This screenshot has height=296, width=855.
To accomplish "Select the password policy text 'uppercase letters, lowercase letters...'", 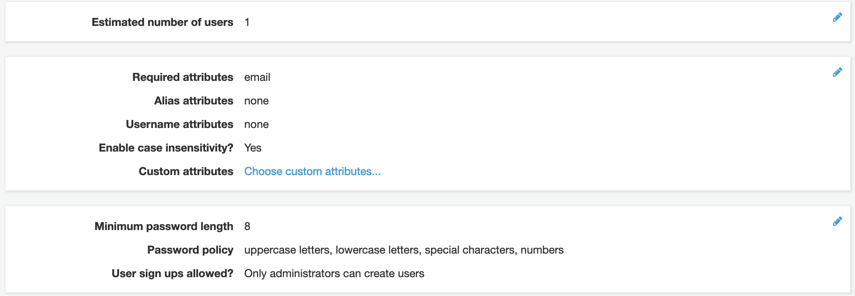I will [404, 250].
